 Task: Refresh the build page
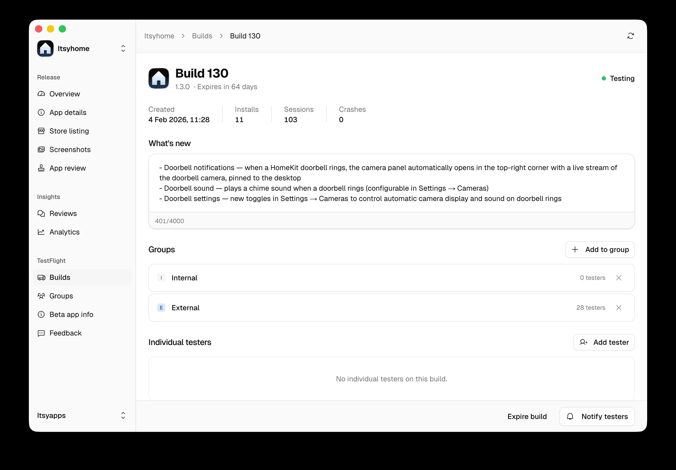point(630,36)
